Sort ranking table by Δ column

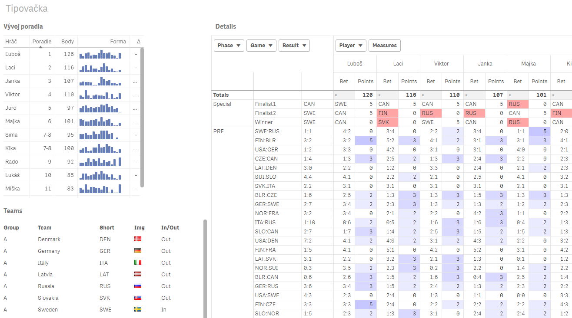point(139,42)
